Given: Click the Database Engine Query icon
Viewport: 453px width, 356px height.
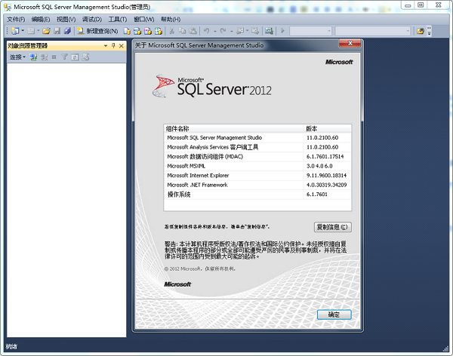Looking at the screenshot, I should coord(127,31).
